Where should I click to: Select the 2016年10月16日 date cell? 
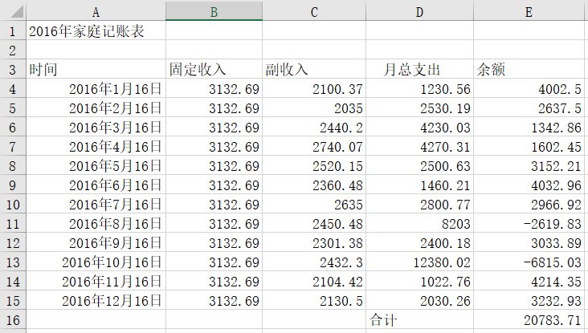point(96,262)
